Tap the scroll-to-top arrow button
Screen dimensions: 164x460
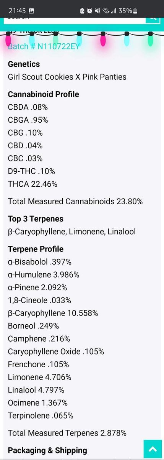153,449
